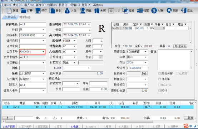This screenshot has width=198, height=129.
Task: Open the 6.Alerts bottom tab
Action: (91, 127)
